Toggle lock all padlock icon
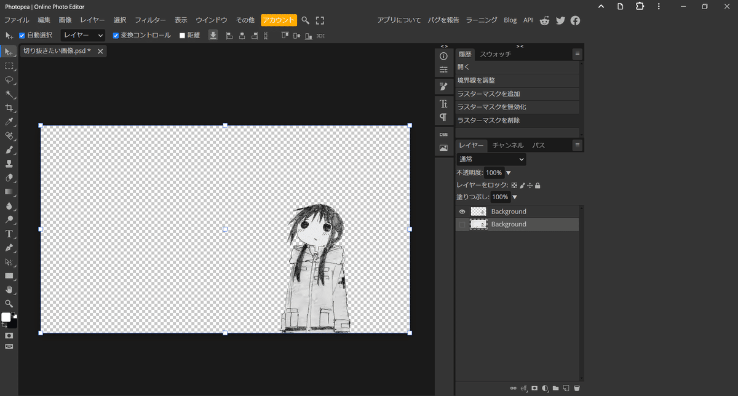Screen dimensions: 738x396 click(538, 185)
